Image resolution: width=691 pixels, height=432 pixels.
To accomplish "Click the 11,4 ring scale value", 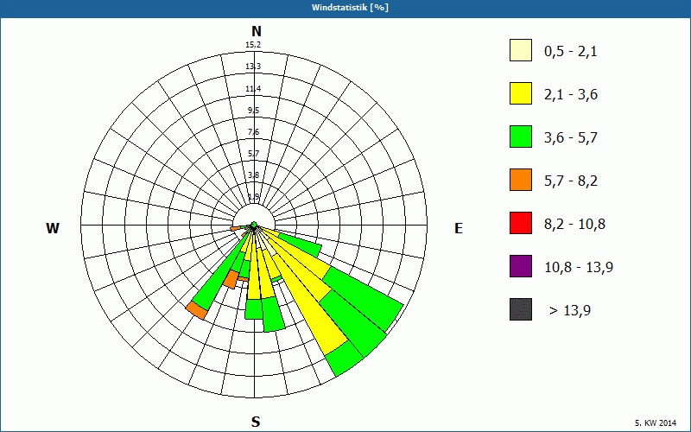I will click(253, 89).
